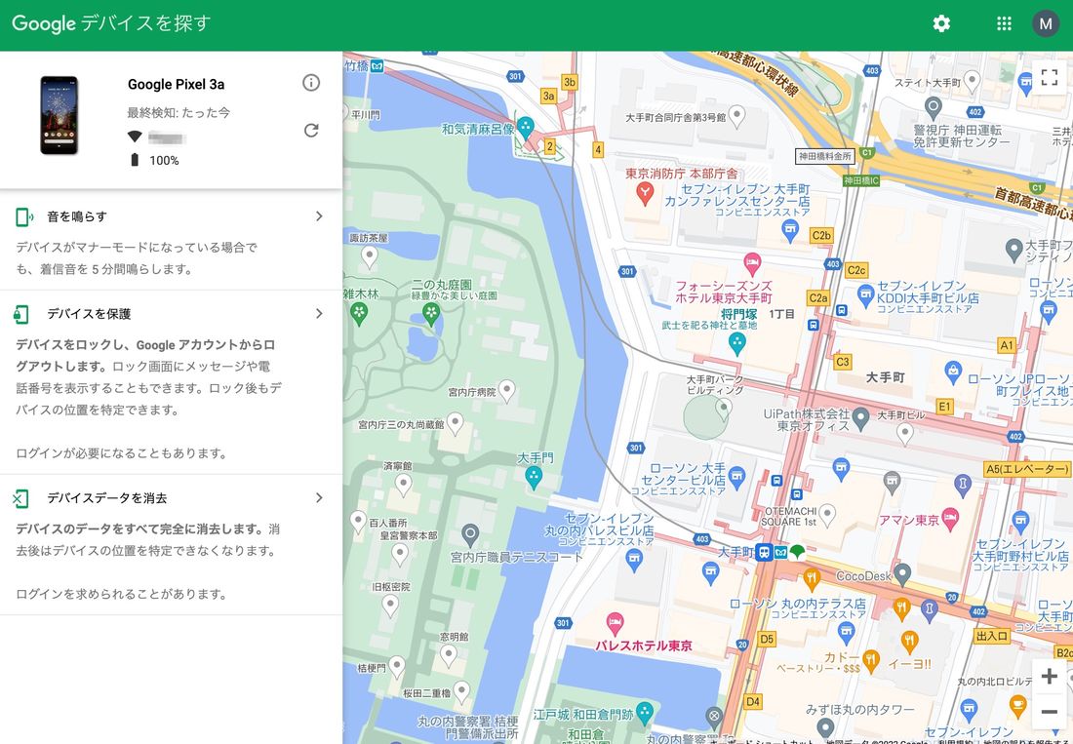
Task: Click the 将門塚 teal landmark pin
Action: point(737,344)
